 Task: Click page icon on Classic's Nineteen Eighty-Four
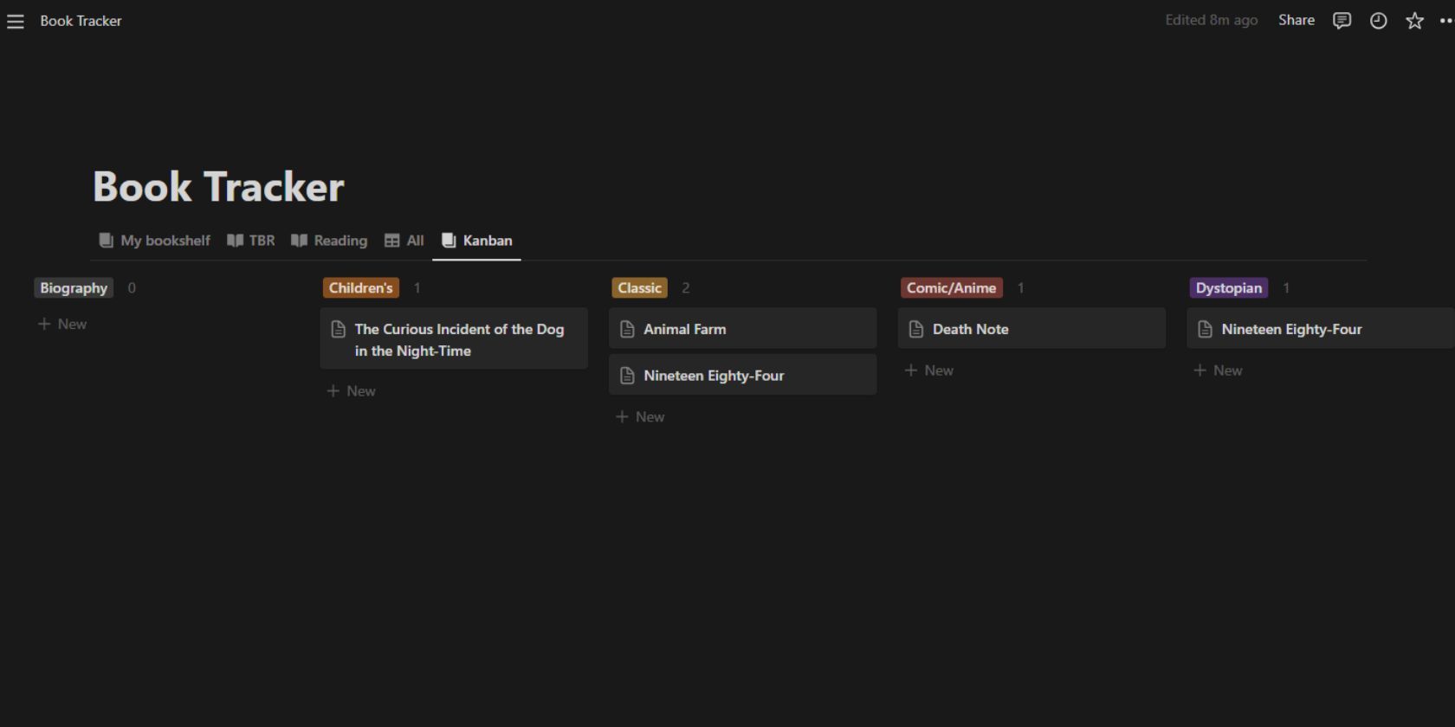[628, 376]
